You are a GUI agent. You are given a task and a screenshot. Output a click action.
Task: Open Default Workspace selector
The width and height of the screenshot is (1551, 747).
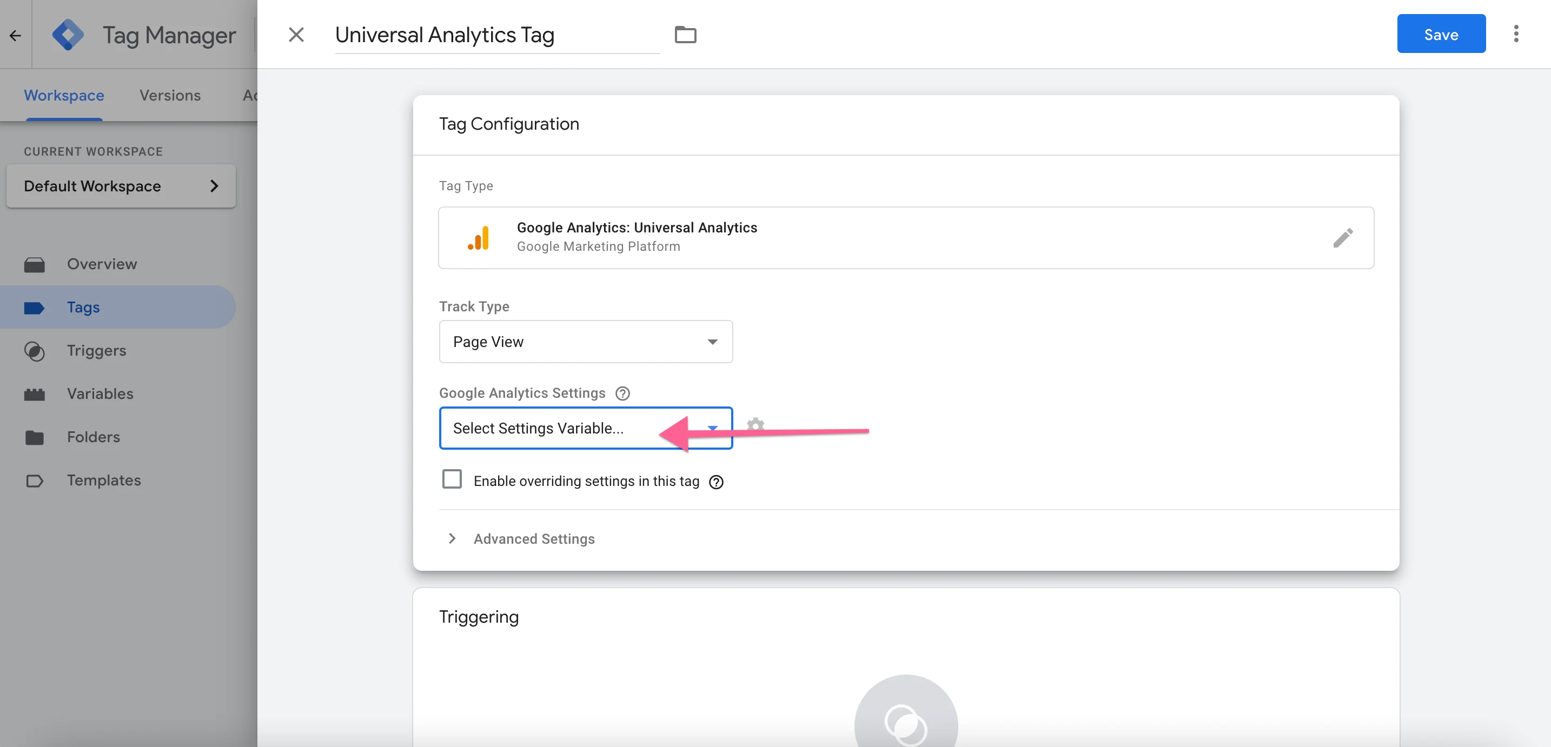[x=121, y=186]
